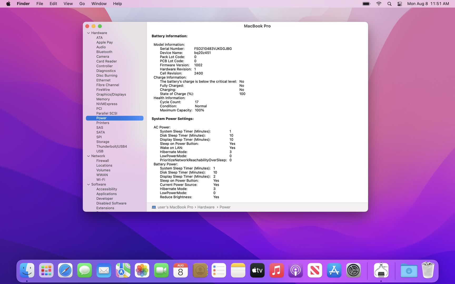Open the Window menu
This screenshot has height=284, width=455.
pyautogui.click(x=99, y=4)
